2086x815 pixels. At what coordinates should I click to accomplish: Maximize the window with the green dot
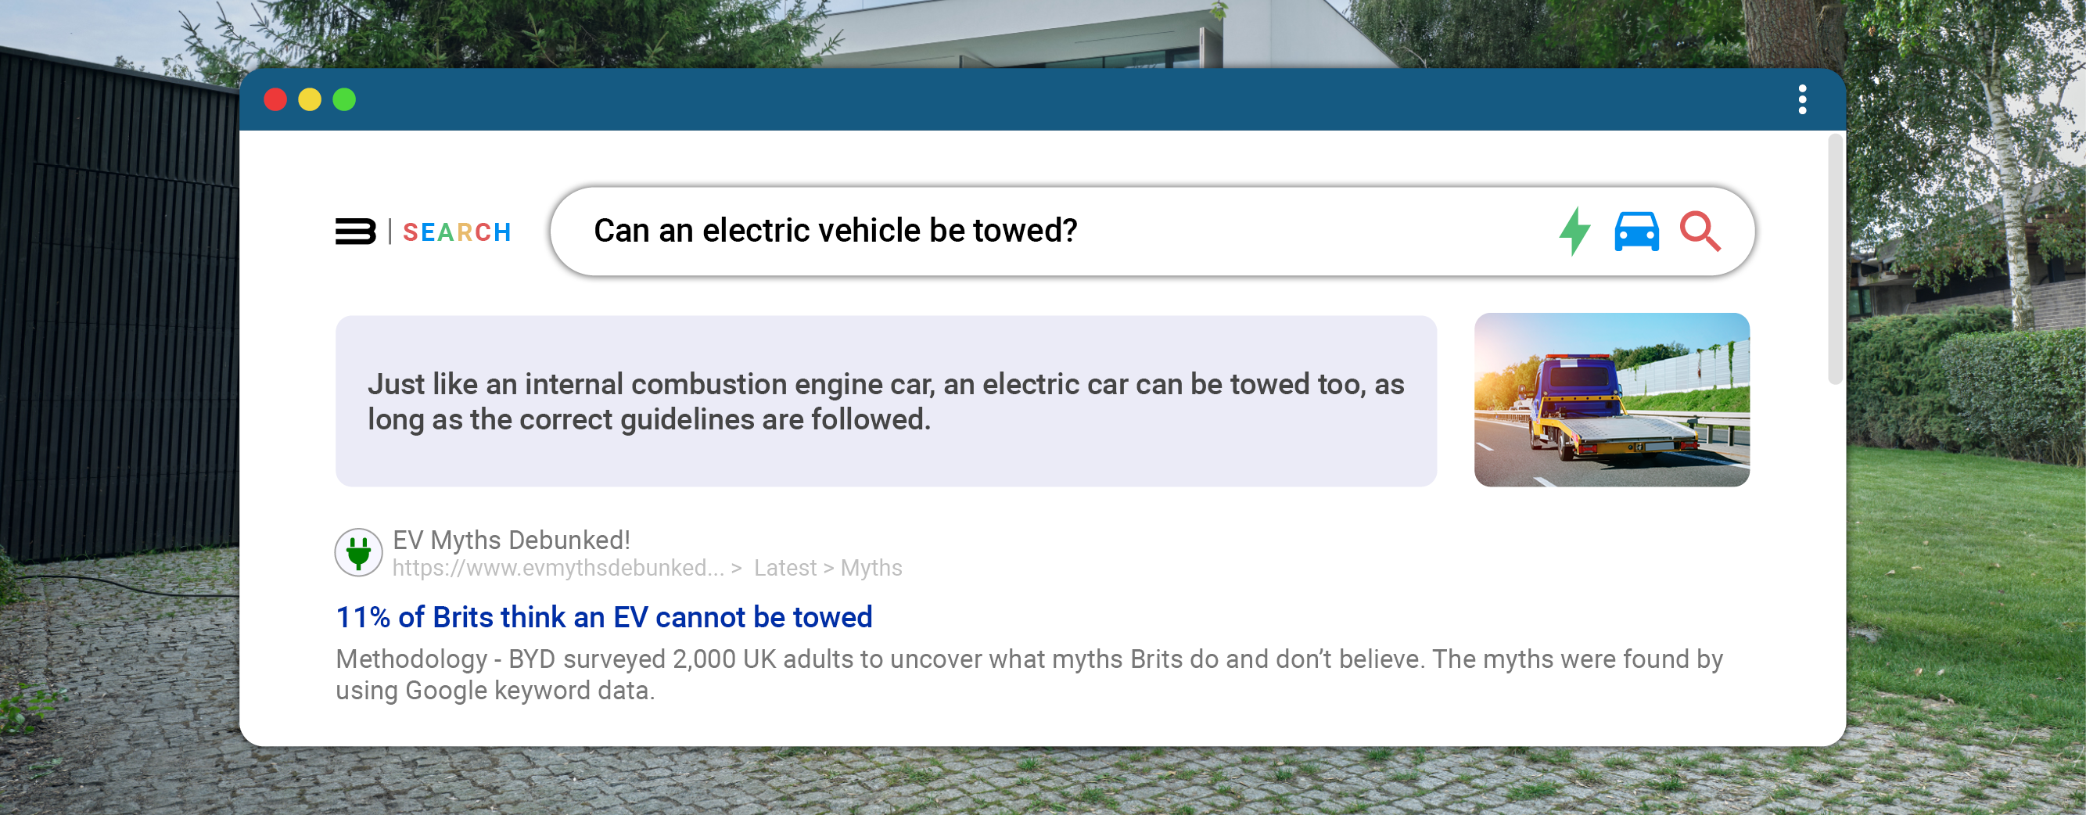[x=344, y=99]
